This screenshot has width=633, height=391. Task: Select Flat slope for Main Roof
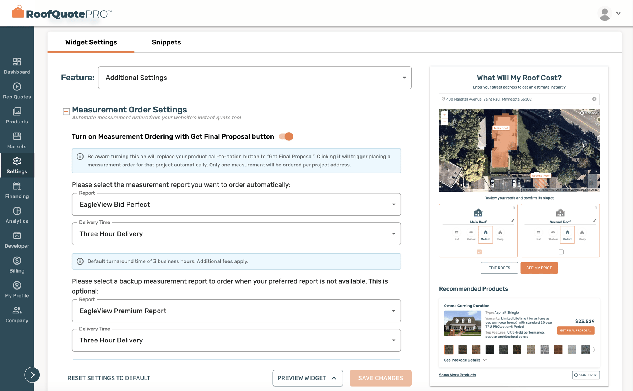coord(456,235)
